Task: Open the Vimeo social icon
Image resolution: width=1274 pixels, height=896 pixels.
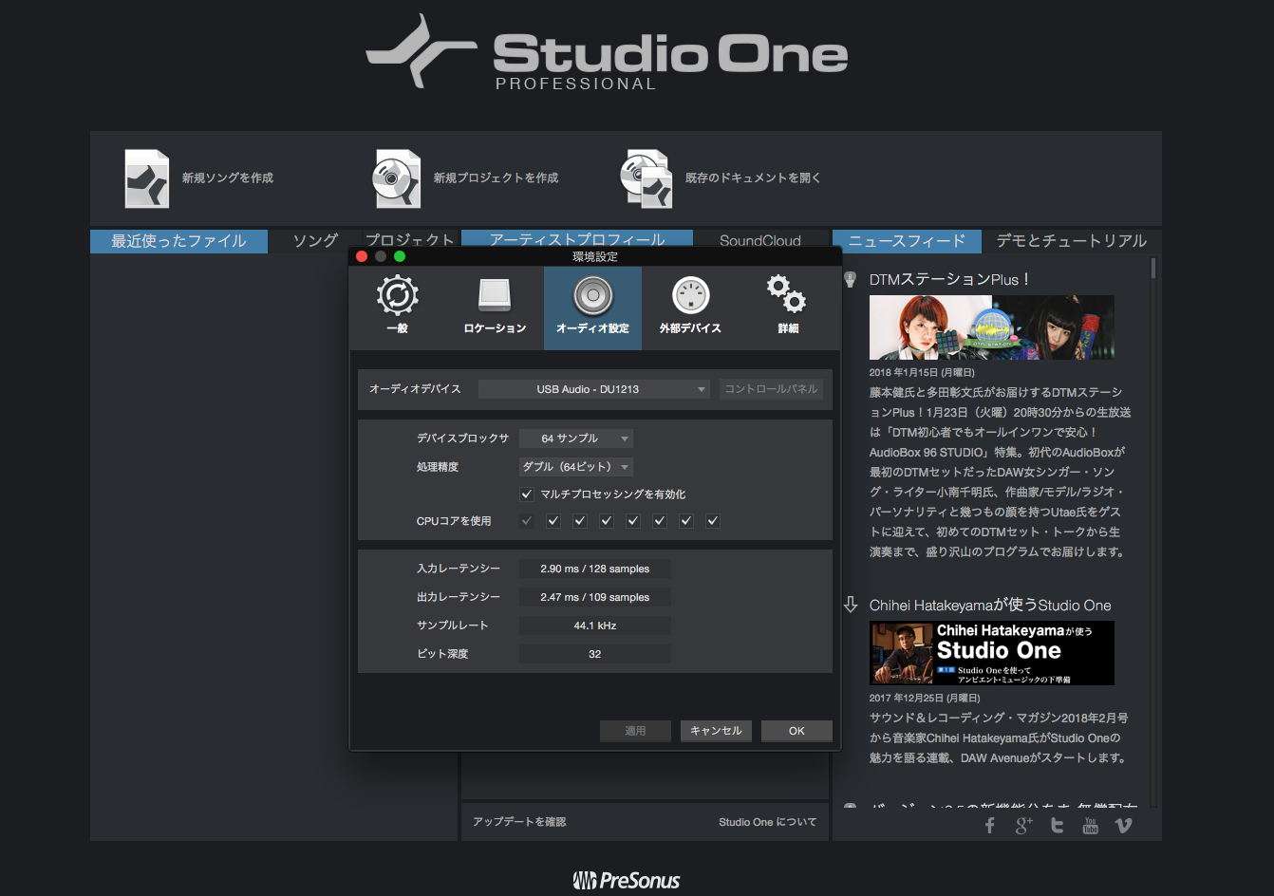Action: tap(1123, 825)
